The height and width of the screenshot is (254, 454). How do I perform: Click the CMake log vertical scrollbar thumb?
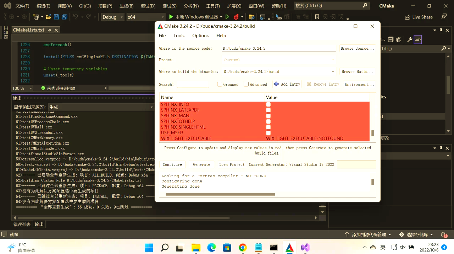[x=373, y=182]
